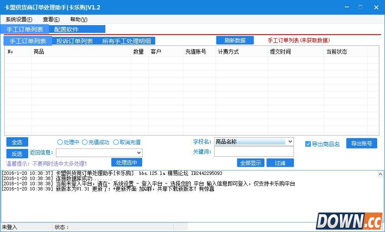This screenshot has width=385, height=232.
Task: Click the No column header
Action: pyautogui.click(x=18, y=52)
